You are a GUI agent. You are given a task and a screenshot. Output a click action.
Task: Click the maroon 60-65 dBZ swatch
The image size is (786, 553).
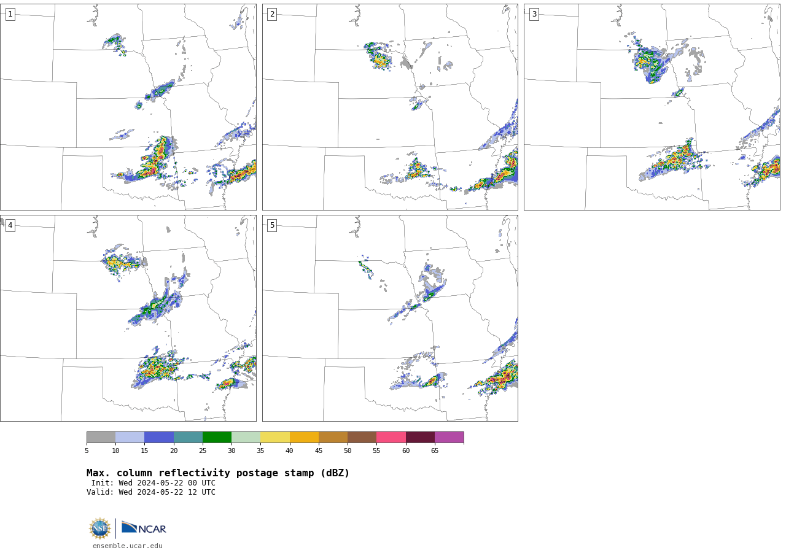pos(420,437)
